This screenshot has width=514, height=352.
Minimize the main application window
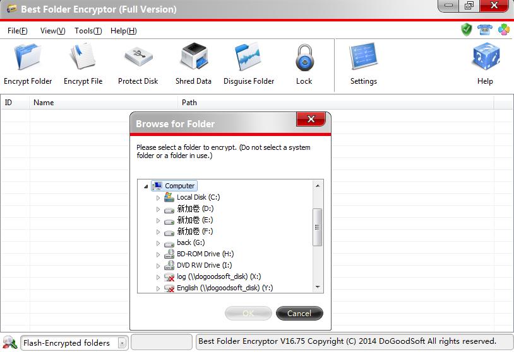tap(448, 6)
